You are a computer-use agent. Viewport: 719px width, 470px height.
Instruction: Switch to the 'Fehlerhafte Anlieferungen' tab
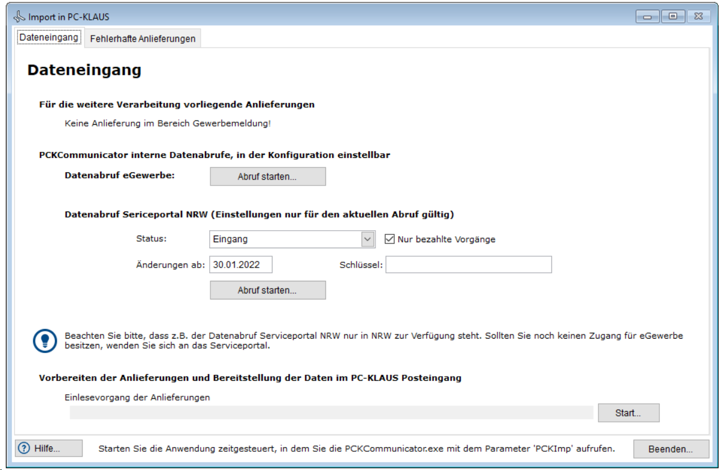click(x=143, y=39)
